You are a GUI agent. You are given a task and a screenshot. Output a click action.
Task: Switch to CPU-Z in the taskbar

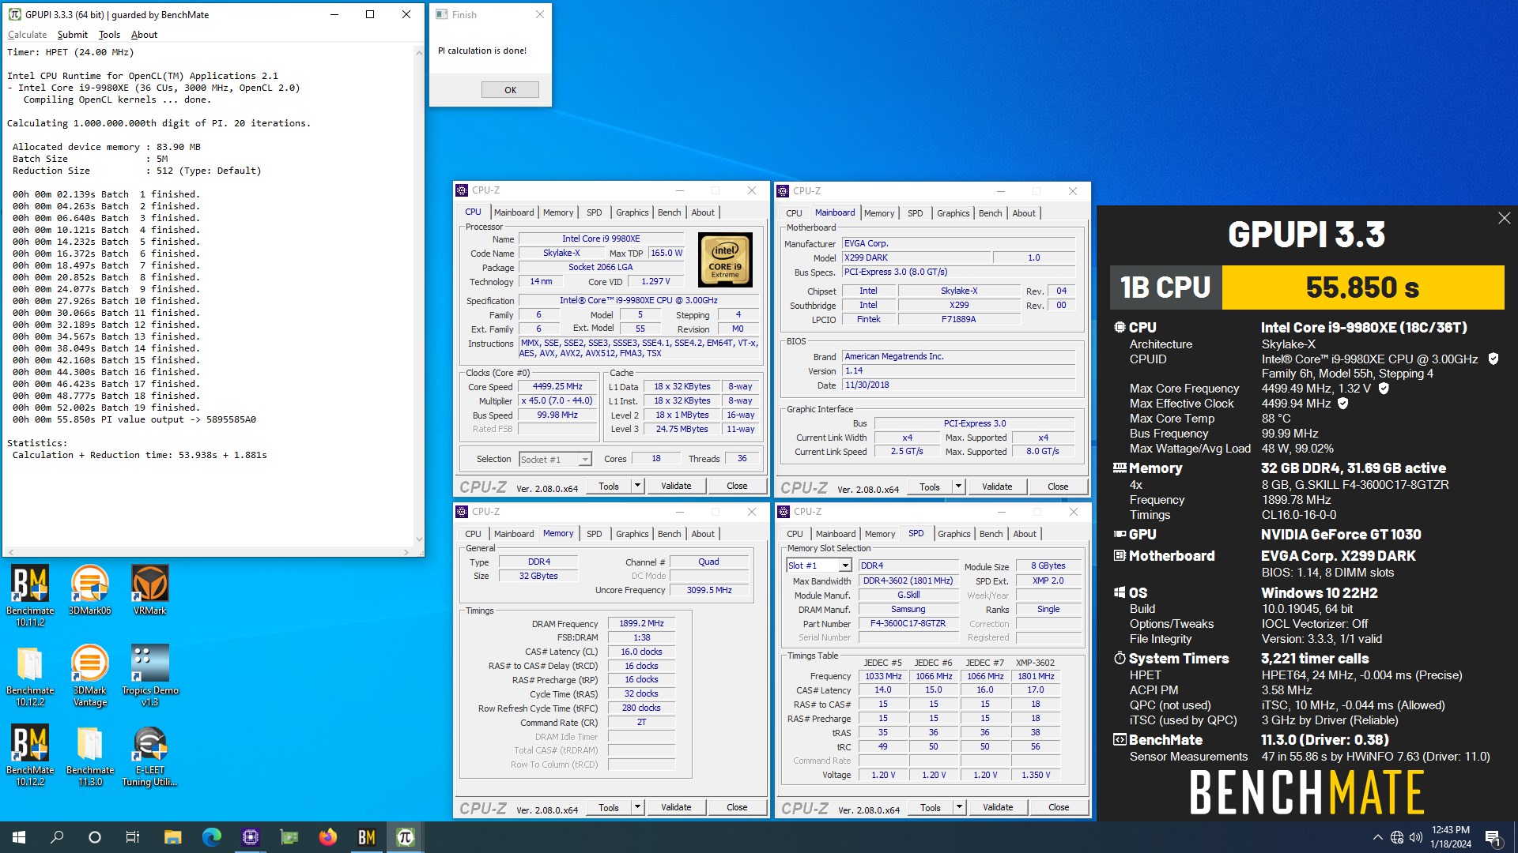[250, 837]
